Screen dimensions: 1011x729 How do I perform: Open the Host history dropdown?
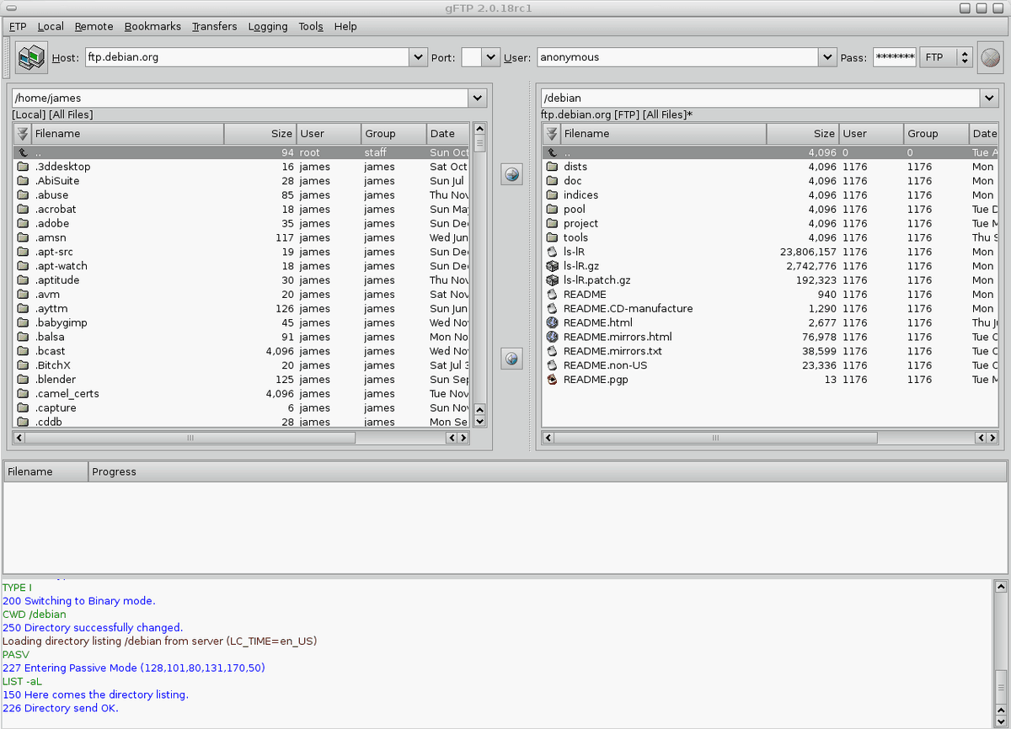click(x=419, y=57)
